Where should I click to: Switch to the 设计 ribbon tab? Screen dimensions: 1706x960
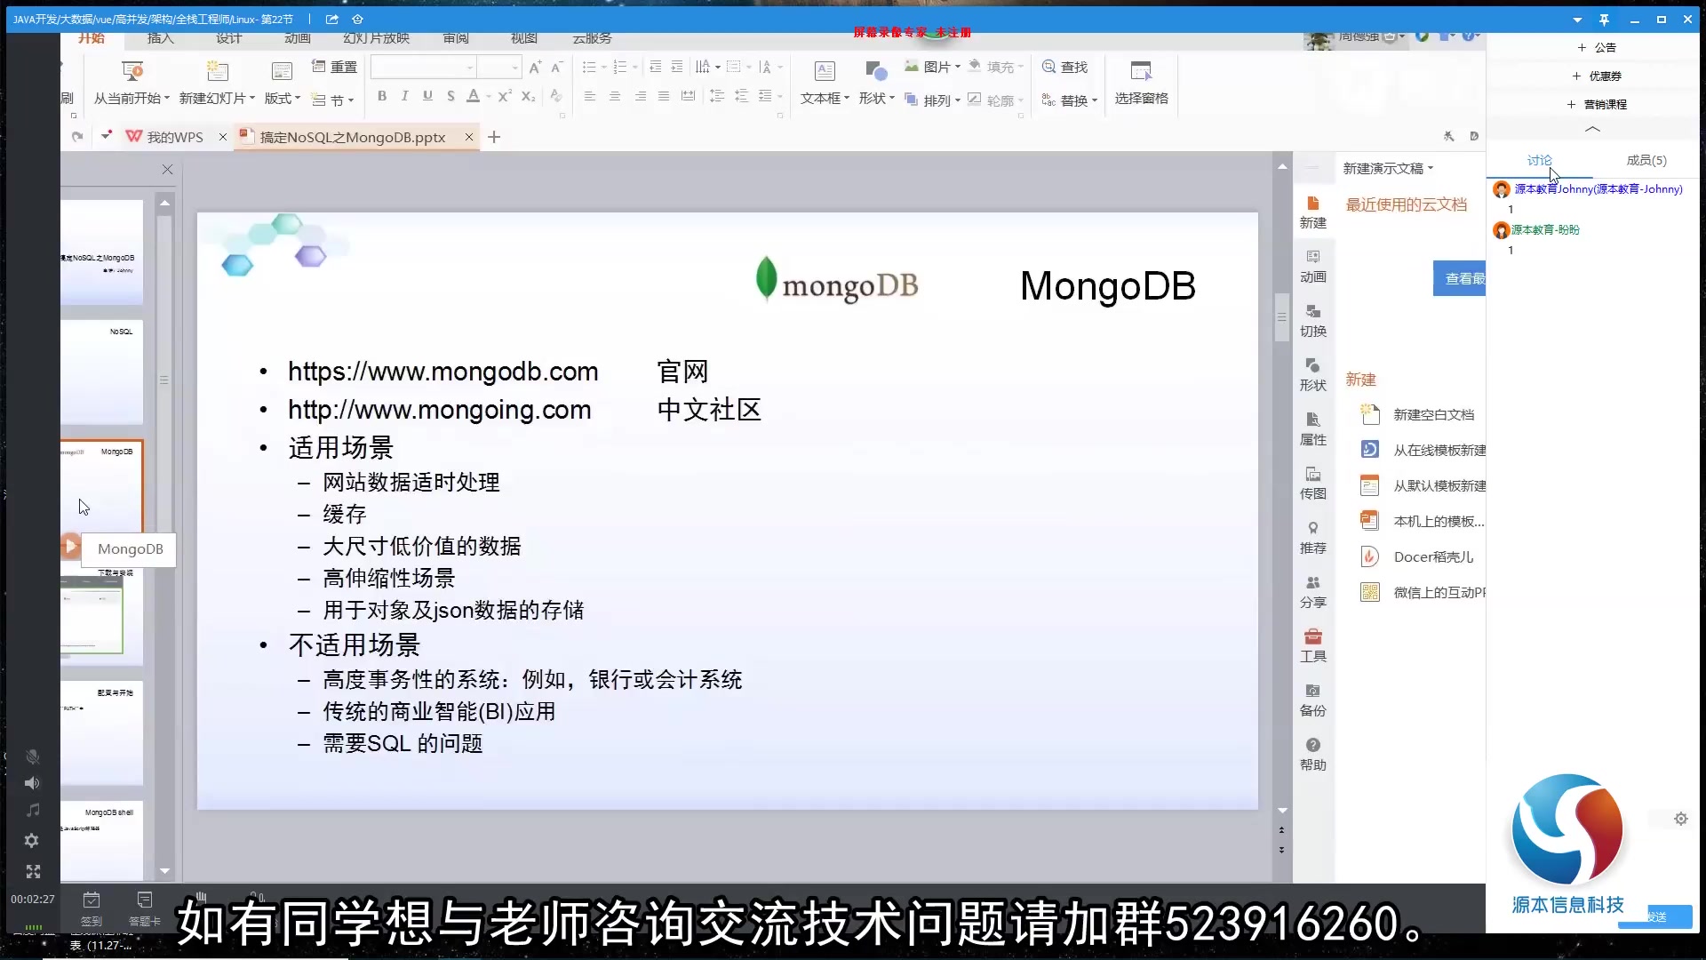228,37
